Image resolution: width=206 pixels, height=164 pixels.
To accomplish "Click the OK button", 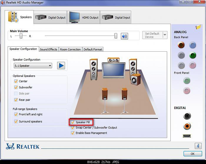I will coord(192,154).
